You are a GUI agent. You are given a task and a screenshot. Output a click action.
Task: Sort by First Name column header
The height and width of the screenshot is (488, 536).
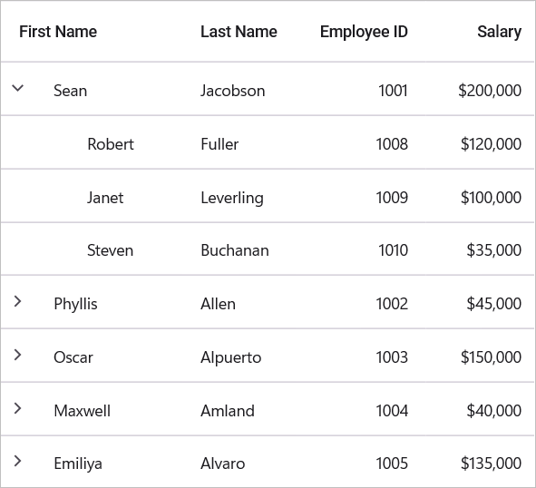58,32
